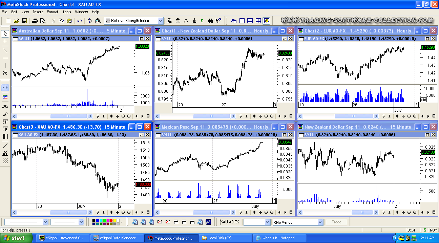439x243 pixels.
Task: Pick the yellow color swatch
Action: [114, 221]
